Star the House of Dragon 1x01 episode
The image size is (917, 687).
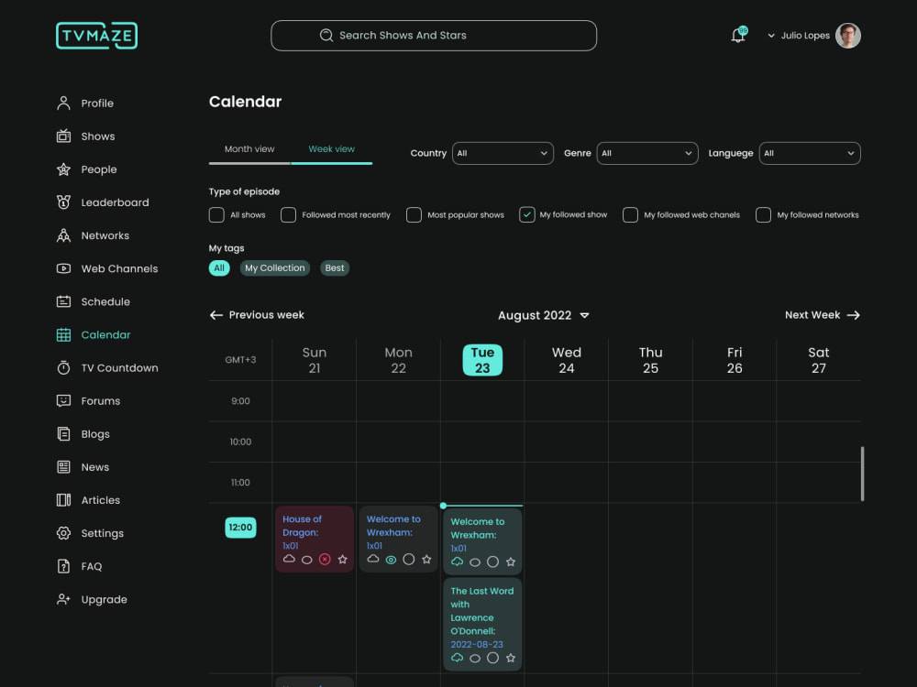pyautogui.click(x=343, y=560)
